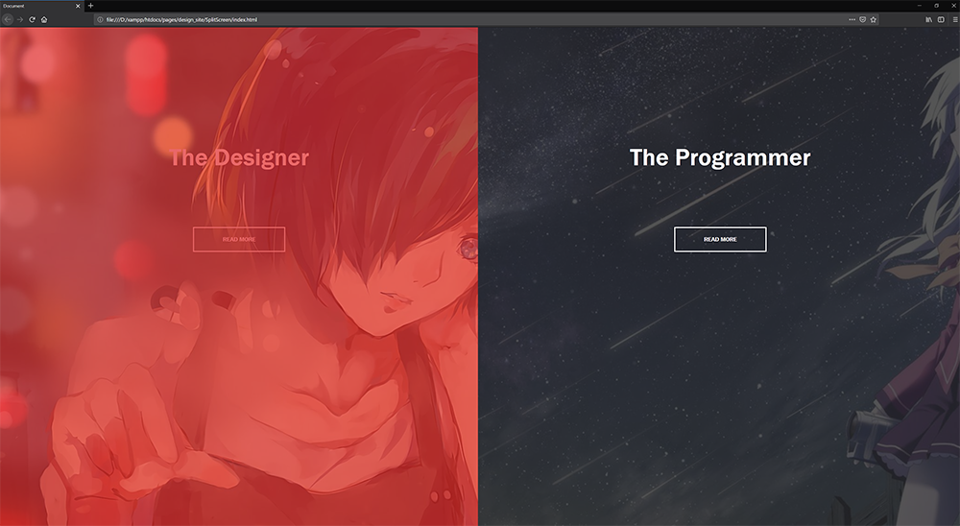This screenshot has height=526, width=960.
Task: Open the Firefox hamburger menu
Action: pos(954,19)
